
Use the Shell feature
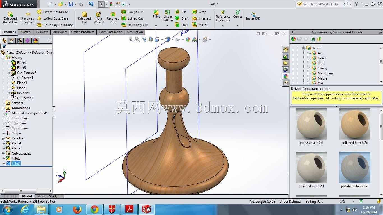[182, 25]
